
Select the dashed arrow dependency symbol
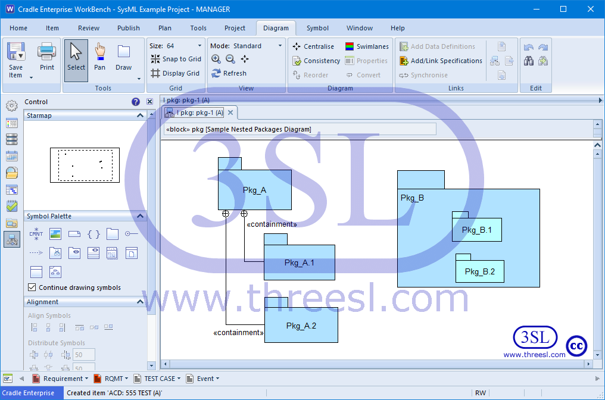pyautogui.click(x=36, y=253)
